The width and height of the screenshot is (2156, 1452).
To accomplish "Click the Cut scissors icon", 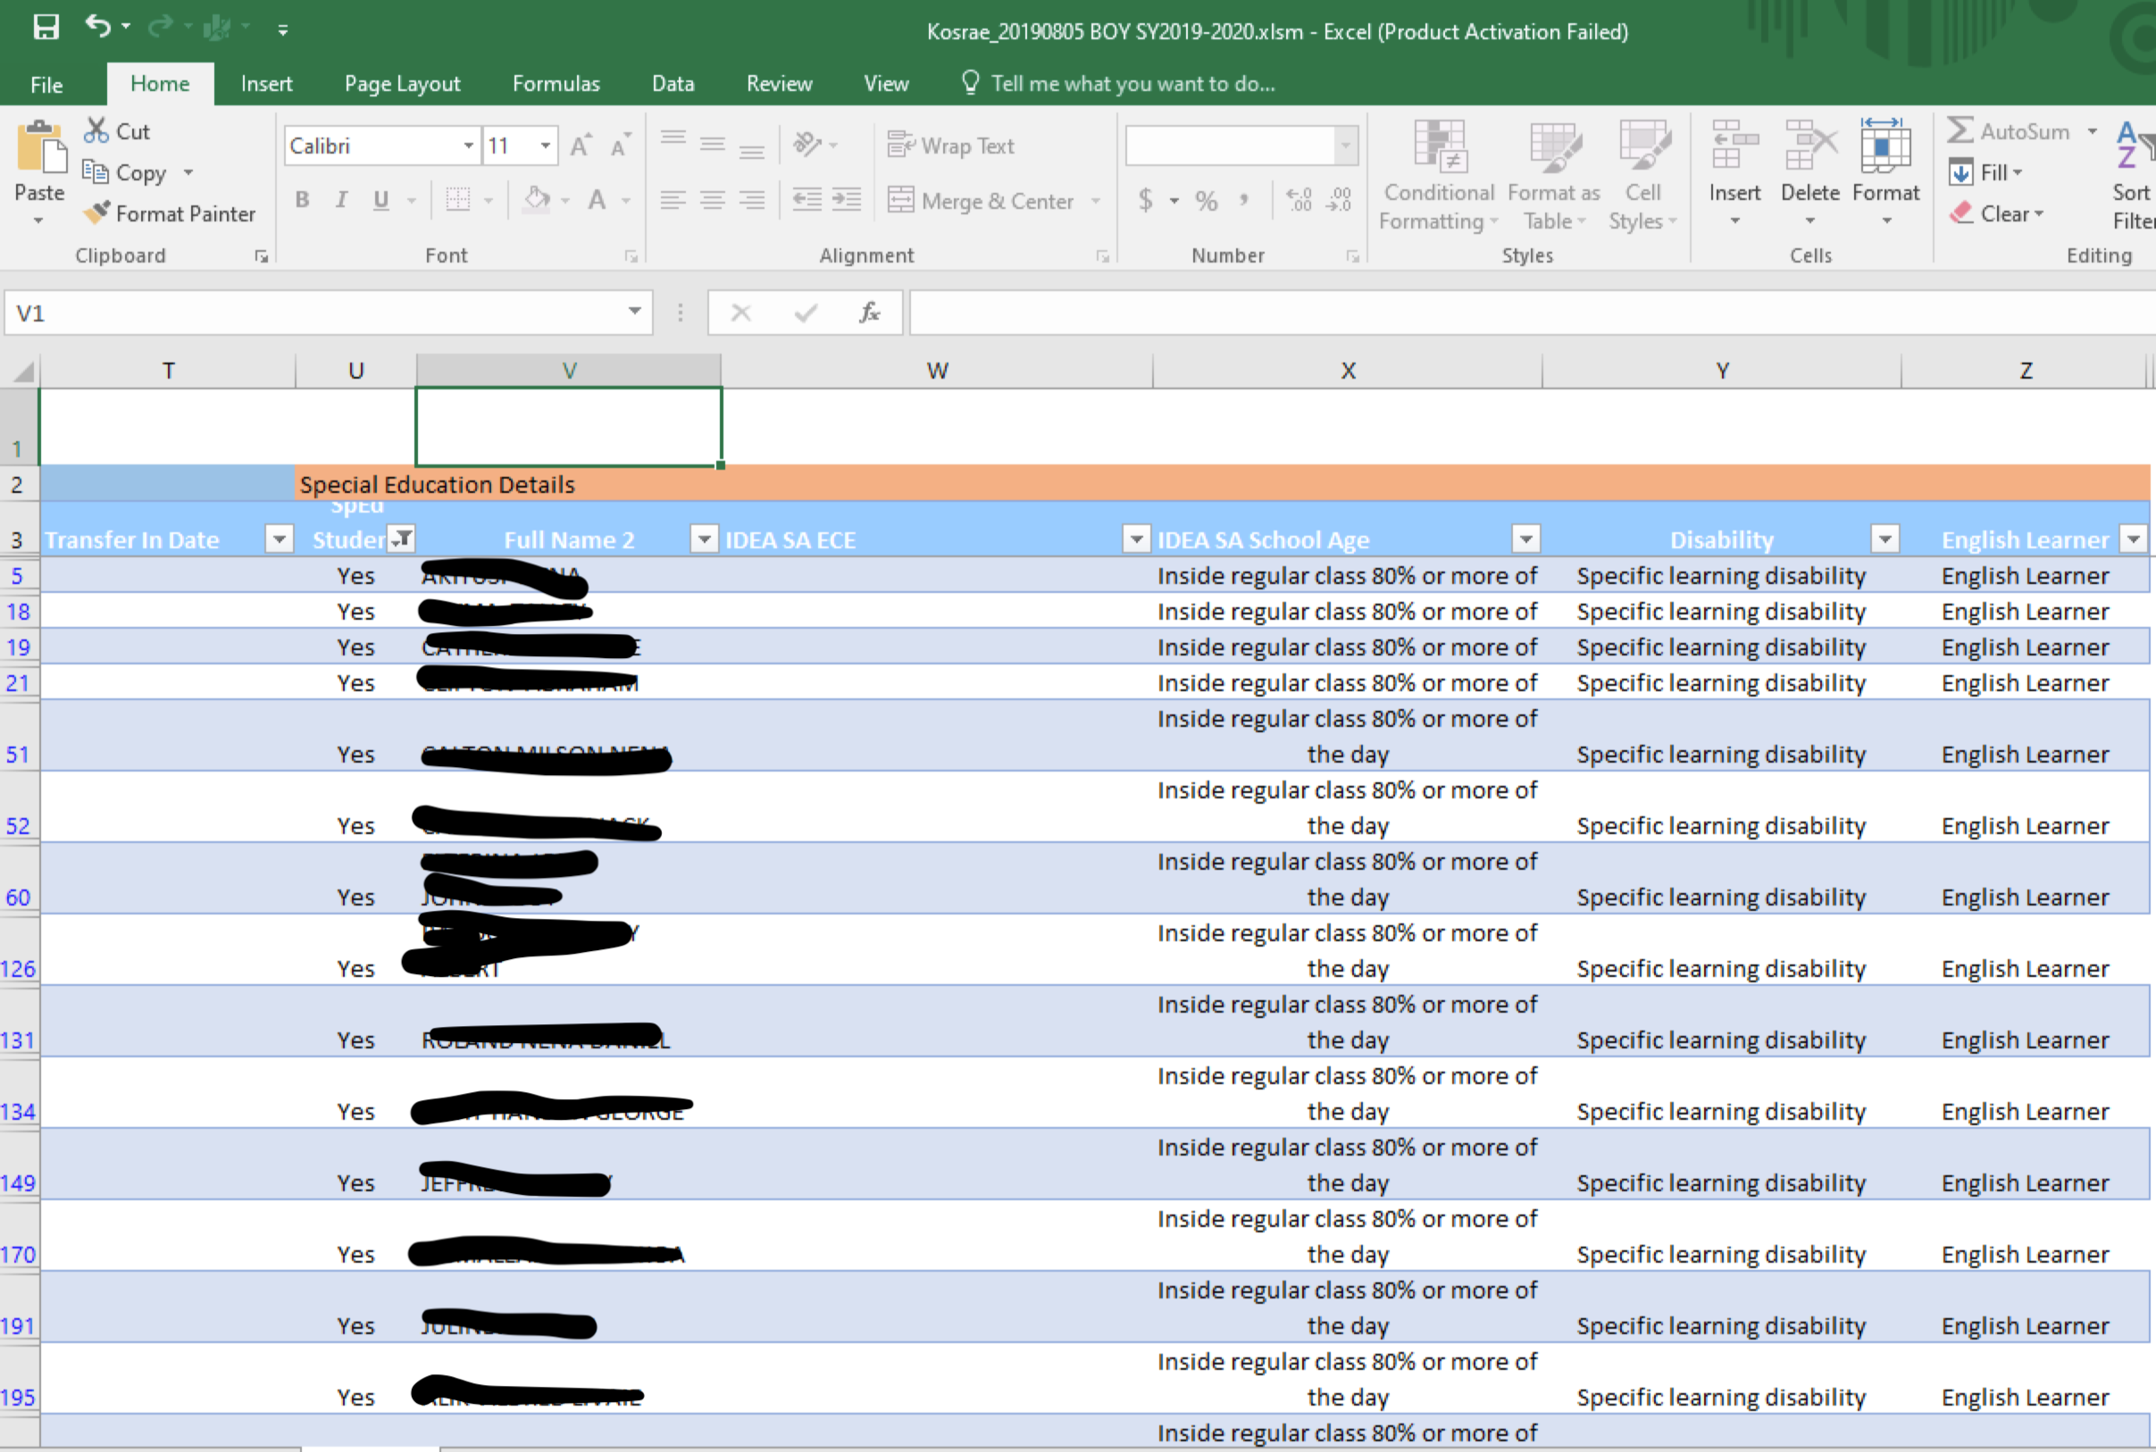I will tap(96, 130).
